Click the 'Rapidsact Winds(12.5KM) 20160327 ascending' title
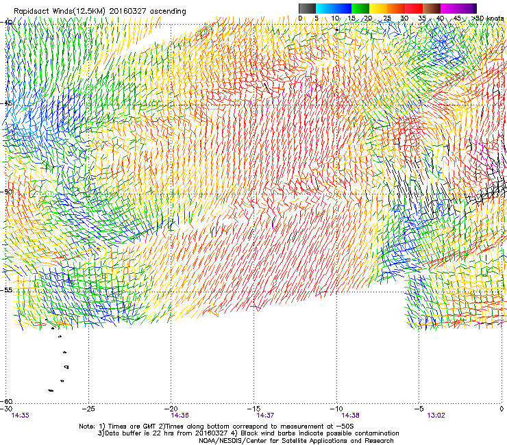Viewport: 507px width, 445px height. click(100, 12)
